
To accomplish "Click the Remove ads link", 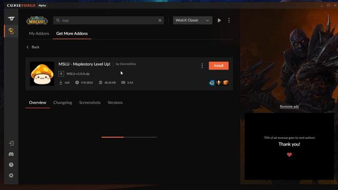I will (x=289, y=107).
